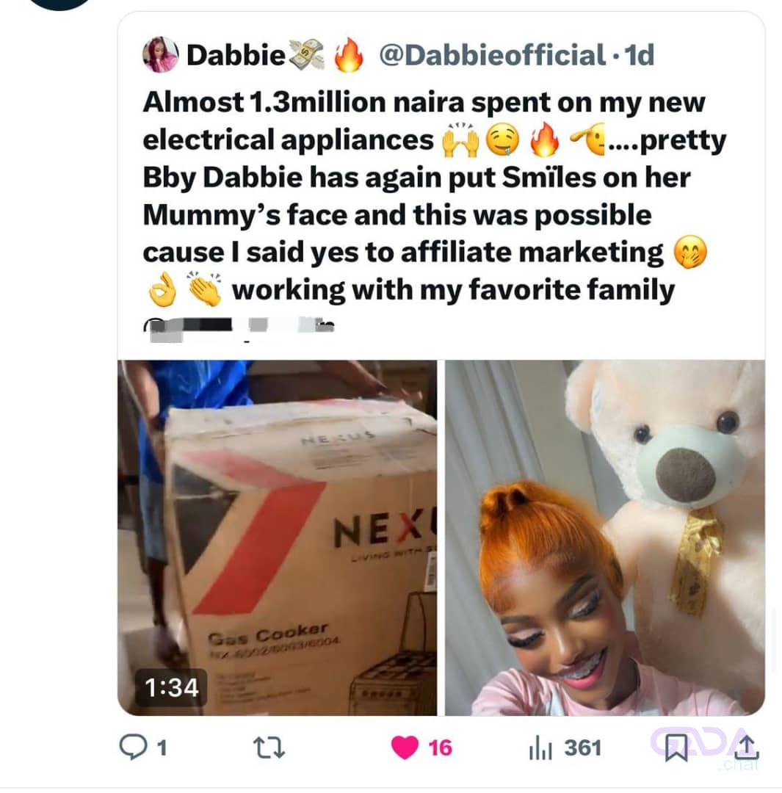Open the view analytics bar-chart icon
Screen dimensions: 782x793
pos(540,747)
